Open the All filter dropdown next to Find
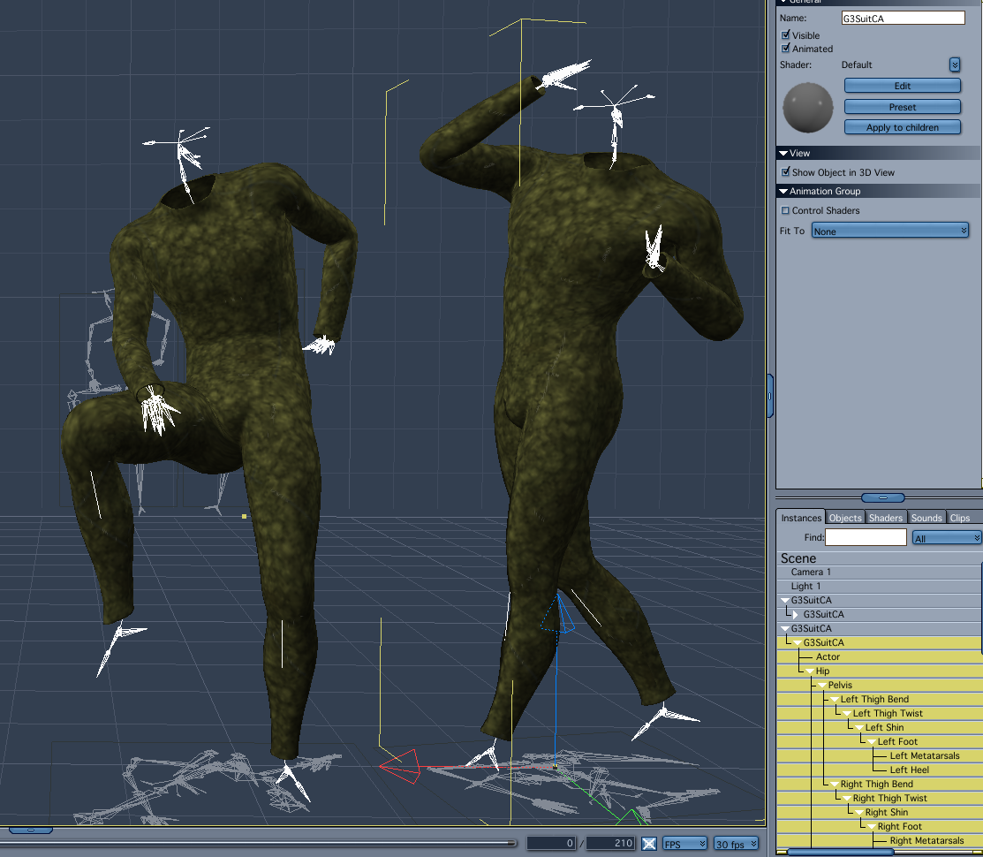Viewport: 983px width, 857px height. click(x=946, y=538)
